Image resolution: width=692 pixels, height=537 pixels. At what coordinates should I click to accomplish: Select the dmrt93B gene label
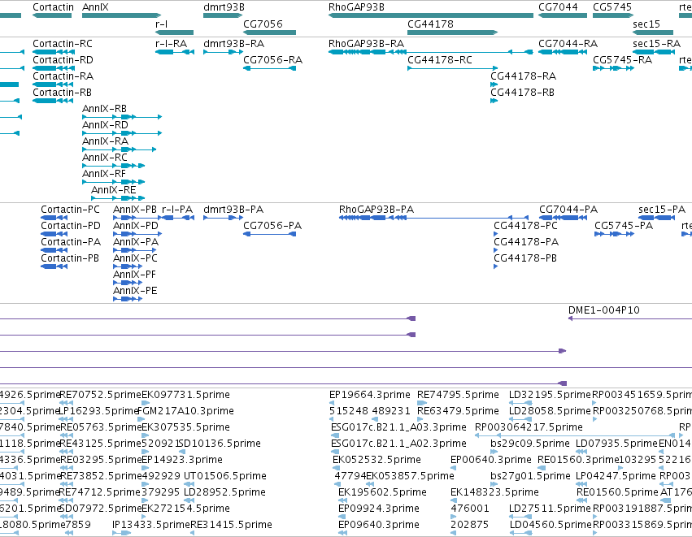pyautogui.click(x=224, y=7)
